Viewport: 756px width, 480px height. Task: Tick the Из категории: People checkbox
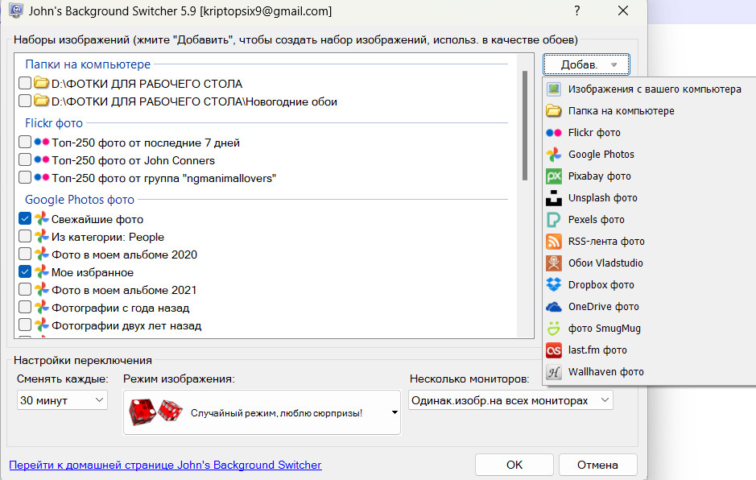pos(25,237)
